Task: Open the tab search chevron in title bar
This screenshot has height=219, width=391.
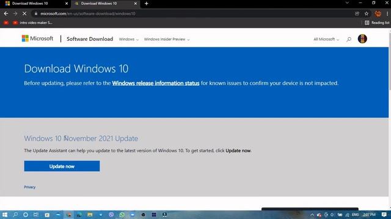Action: click(347, 2)
